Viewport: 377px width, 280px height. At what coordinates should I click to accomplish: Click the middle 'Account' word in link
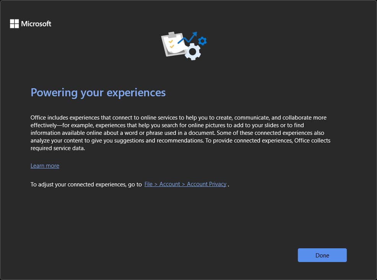click(170, 184)
